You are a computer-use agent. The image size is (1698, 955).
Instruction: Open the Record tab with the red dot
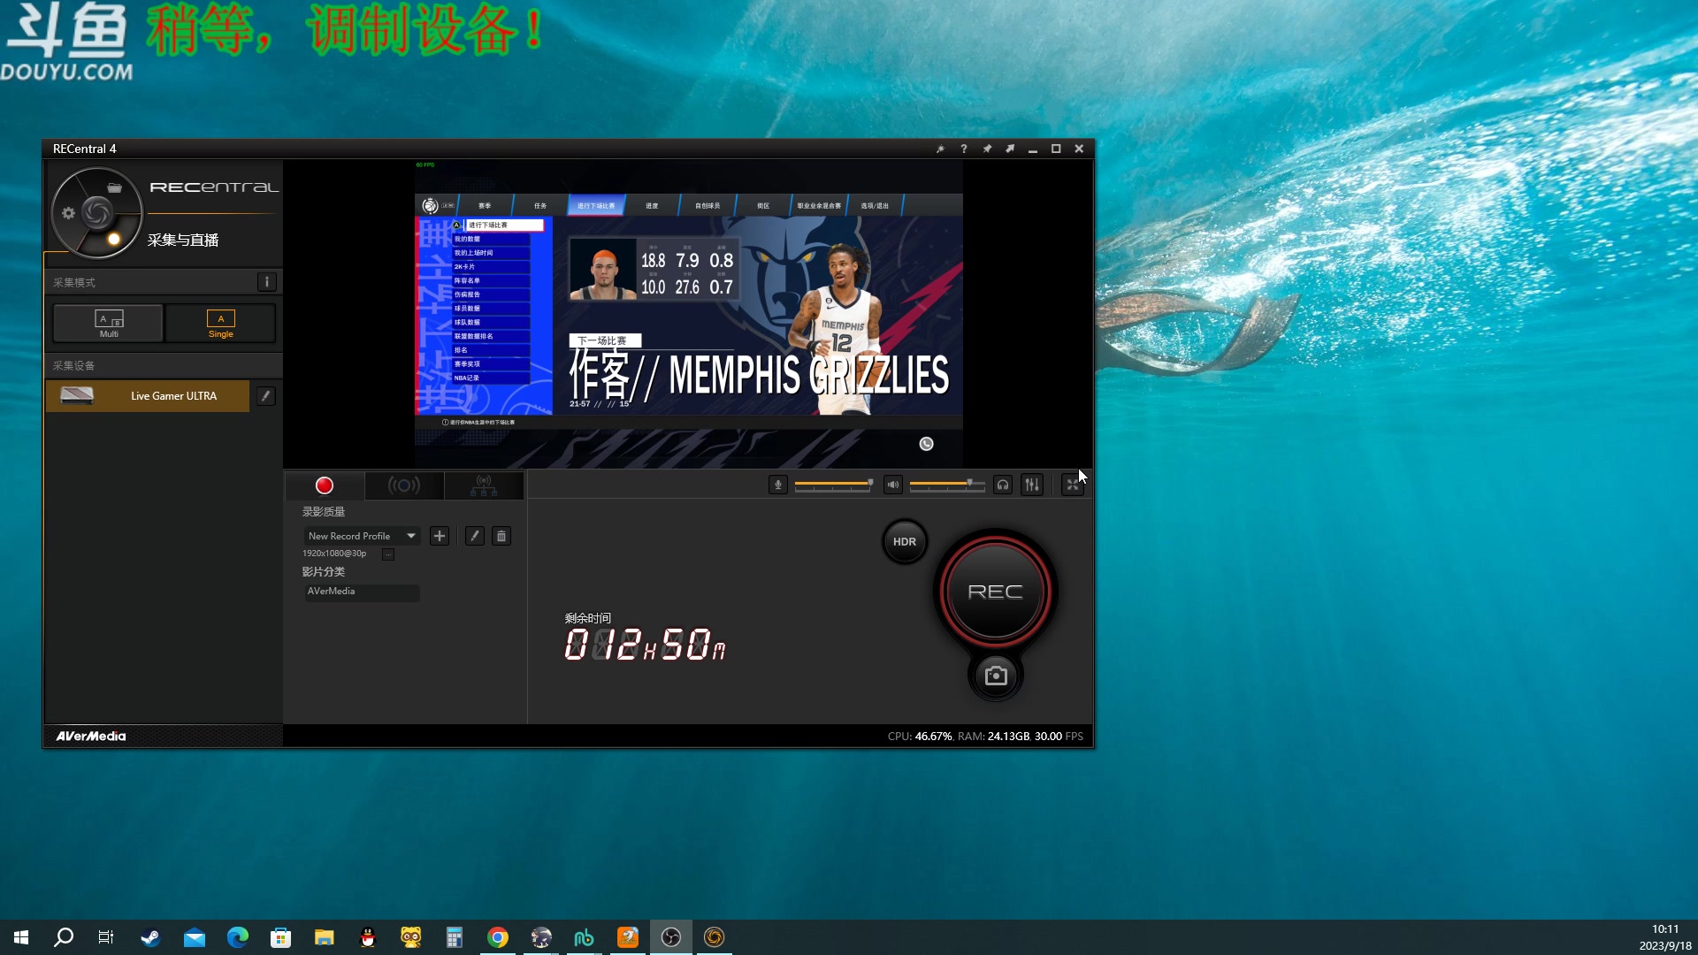(324, 485)
